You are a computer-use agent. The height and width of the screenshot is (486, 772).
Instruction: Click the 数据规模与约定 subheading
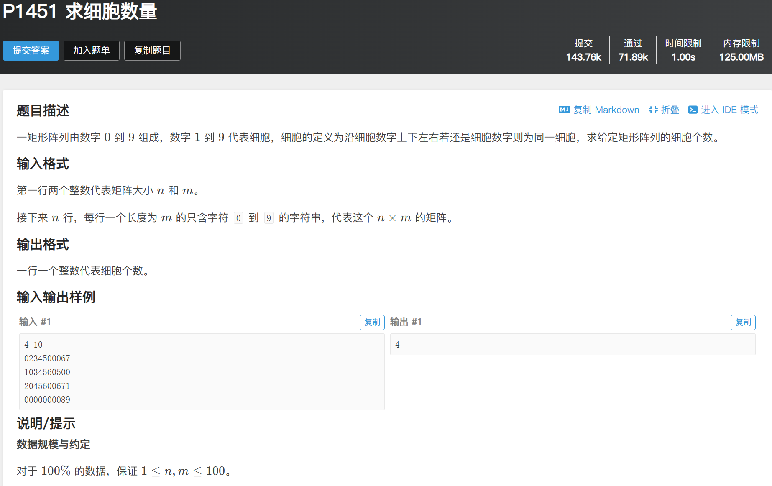click(54, 444)
